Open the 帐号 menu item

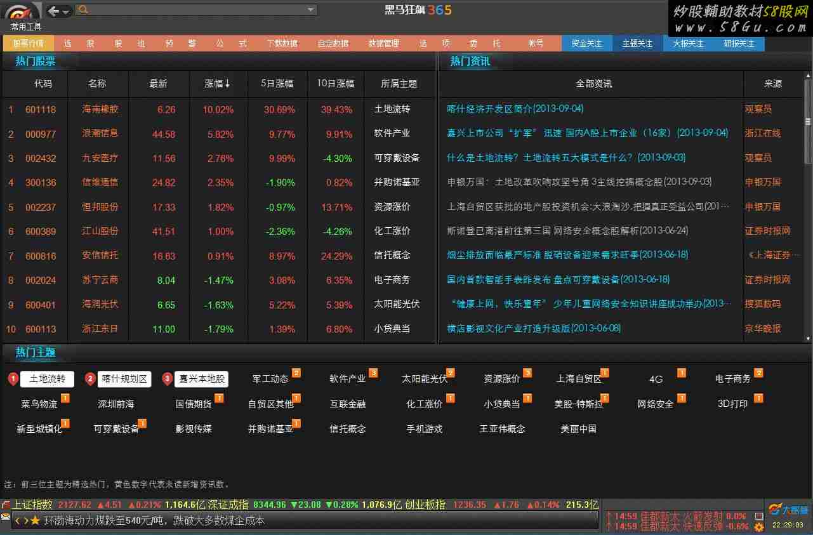(x=536, y=43)
